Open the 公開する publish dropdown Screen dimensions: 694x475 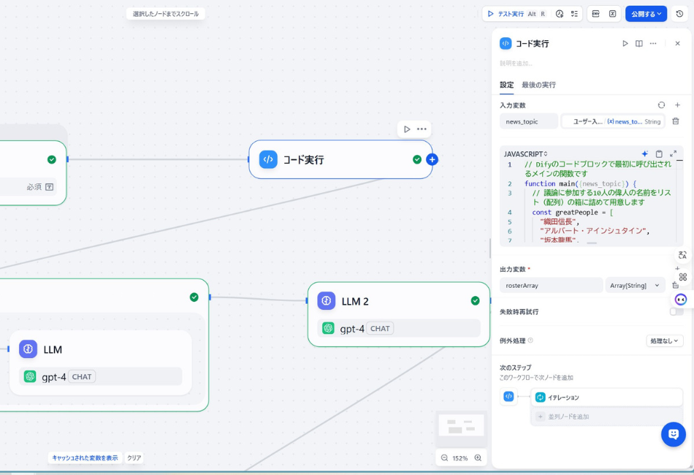646,14
